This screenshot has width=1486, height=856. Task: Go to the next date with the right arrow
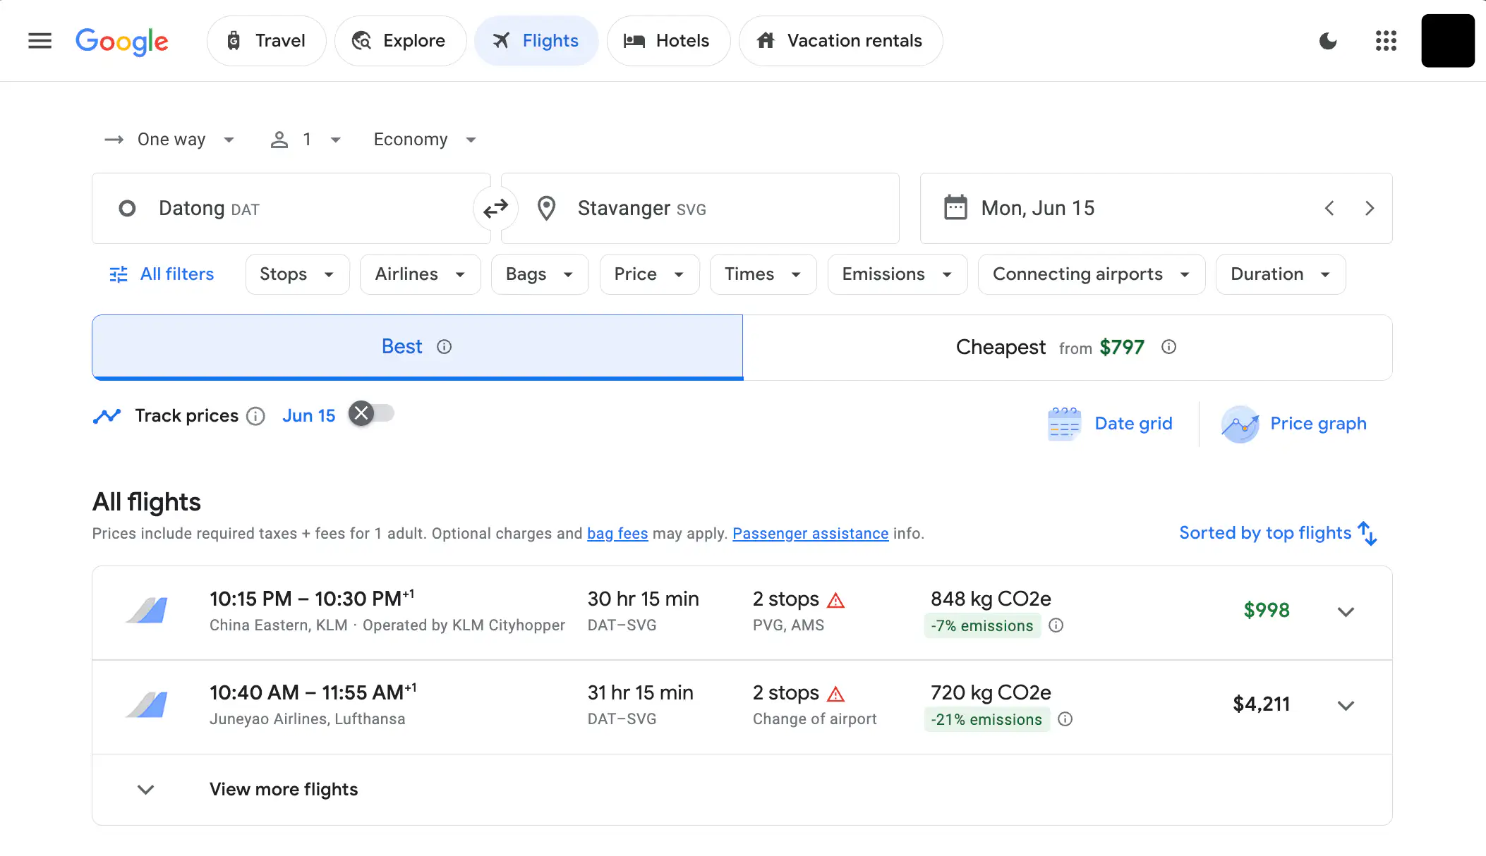(1370, 208)
